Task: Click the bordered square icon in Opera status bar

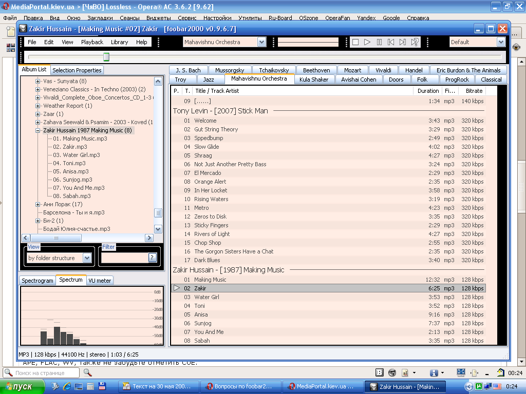Action: coord(380,372)
